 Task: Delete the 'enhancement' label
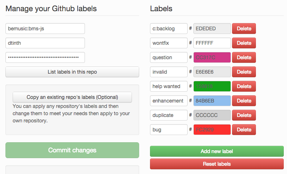244,101
